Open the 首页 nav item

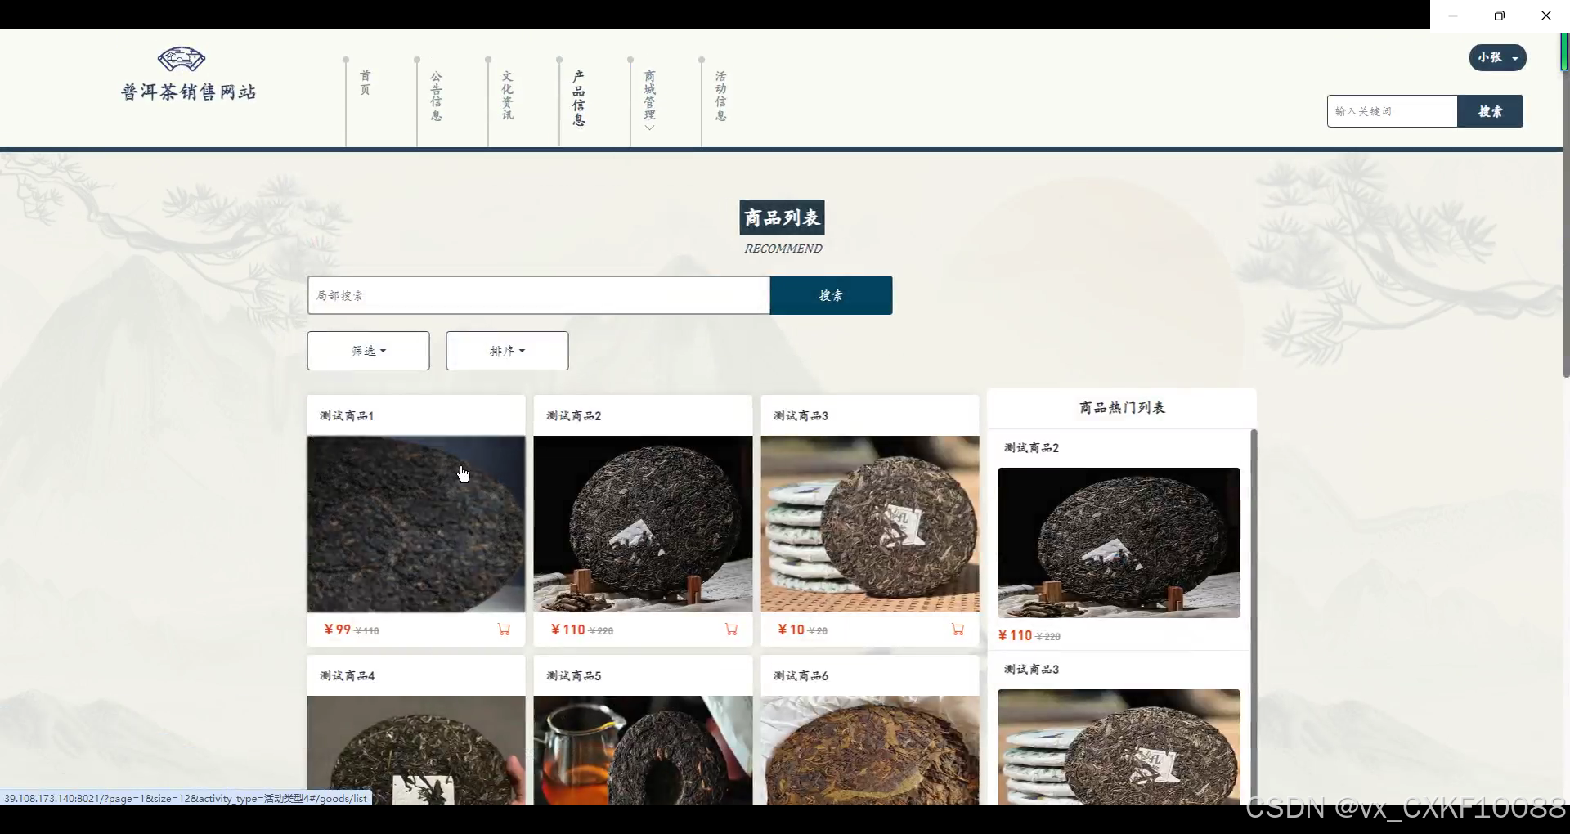(x=365, y=83)
